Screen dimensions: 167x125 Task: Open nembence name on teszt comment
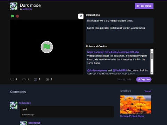coord(25,103)
